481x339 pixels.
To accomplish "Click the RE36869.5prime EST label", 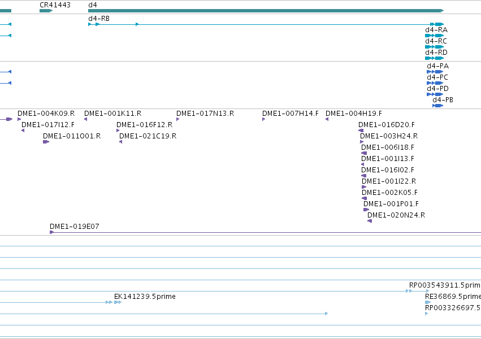I will pyautogui.click(x=453, y=297).
